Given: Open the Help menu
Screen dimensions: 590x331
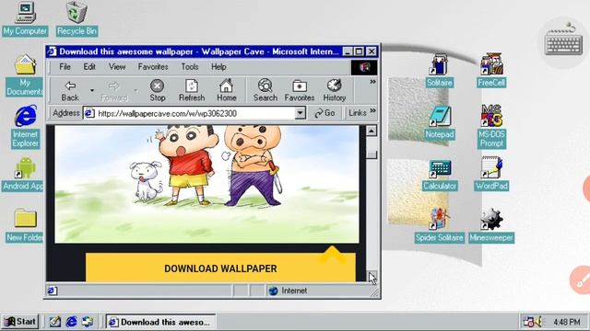Looking at the screenshot, I should pyautogui.click(x=218, y=67).
